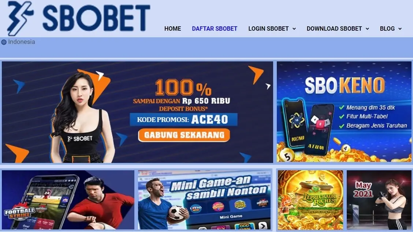The width and height of the screenshot is (413, 232).
Task: Open the Mini Game-an sambil Nonton banner
Action: tap(204, 200)
